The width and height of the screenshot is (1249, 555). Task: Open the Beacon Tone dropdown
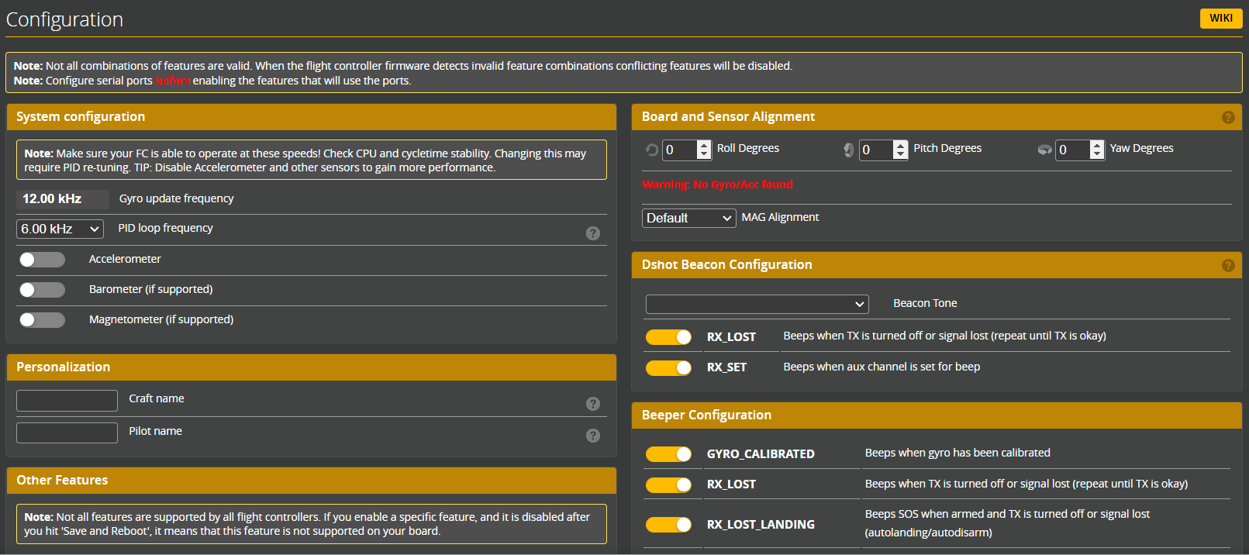[757, 304]
